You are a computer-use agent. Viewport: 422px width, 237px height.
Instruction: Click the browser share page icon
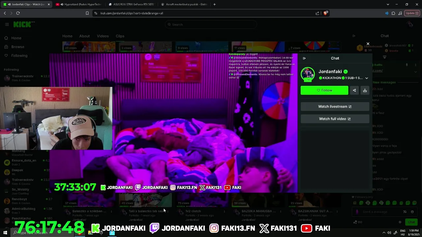pyautogui.click(x=317, y=13)
